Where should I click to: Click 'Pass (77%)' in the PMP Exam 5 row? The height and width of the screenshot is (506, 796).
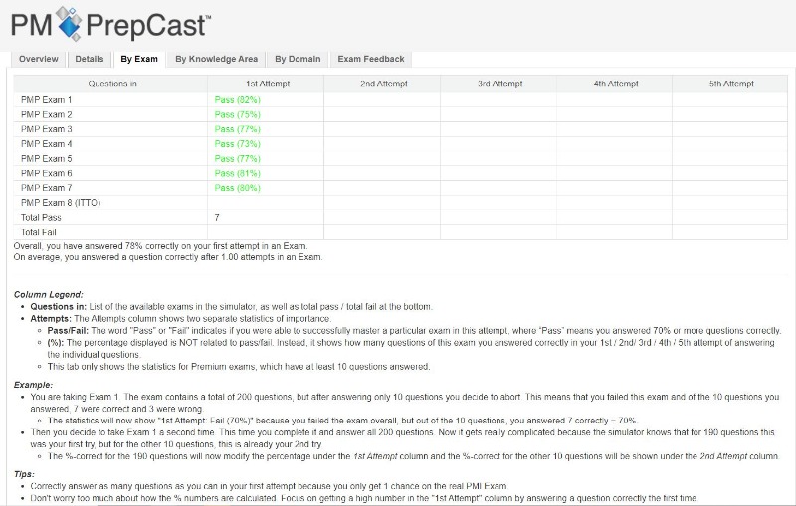(x=237, y=159)
